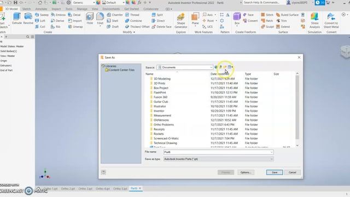The height and width of the screenshot is (197, 350).
Task: Select Content Center Files in Libraries
Action: pos(120,70)
